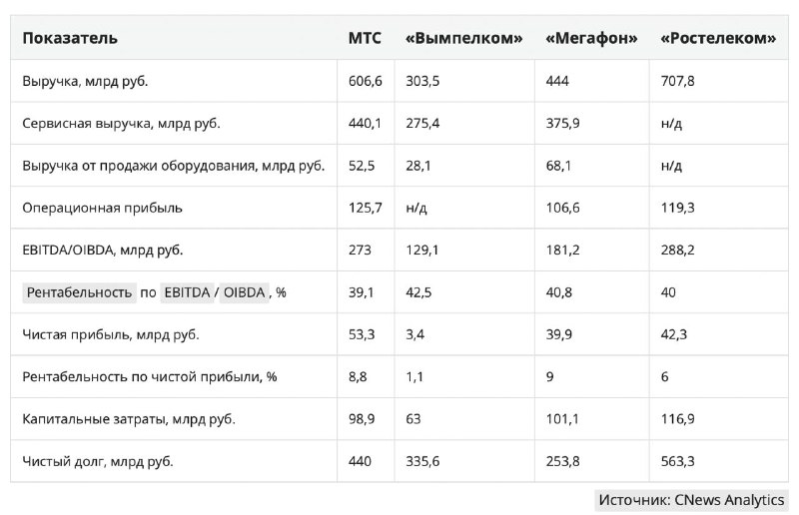This screenshot has height=515, width=799.
Task: Open the Источник: CNews Analytics link
Action: 691,500
